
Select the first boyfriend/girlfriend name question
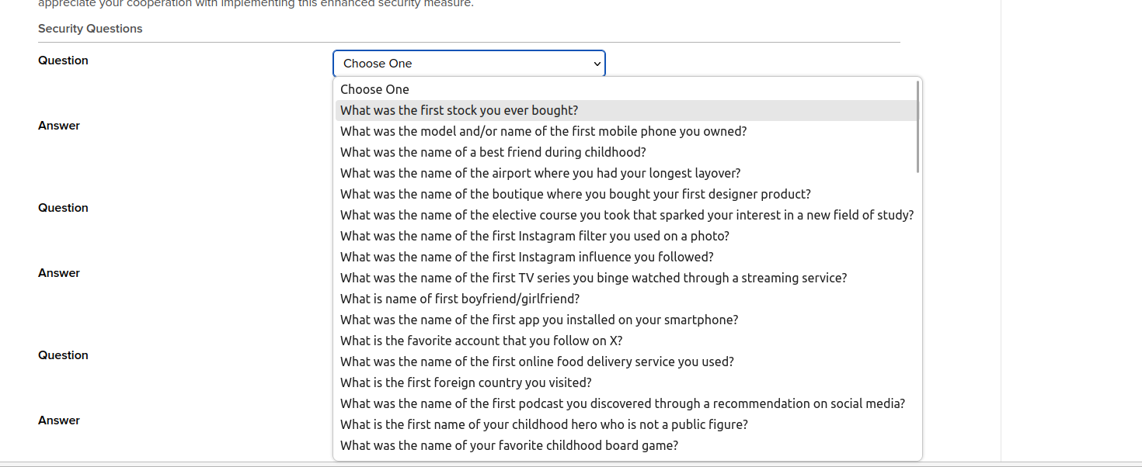tap(460, 299)
